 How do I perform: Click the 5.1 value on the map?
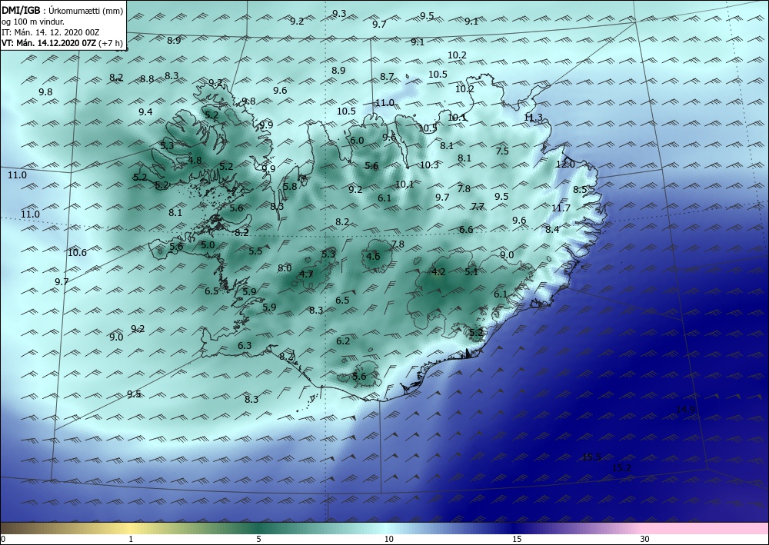[x=471, y=271]
